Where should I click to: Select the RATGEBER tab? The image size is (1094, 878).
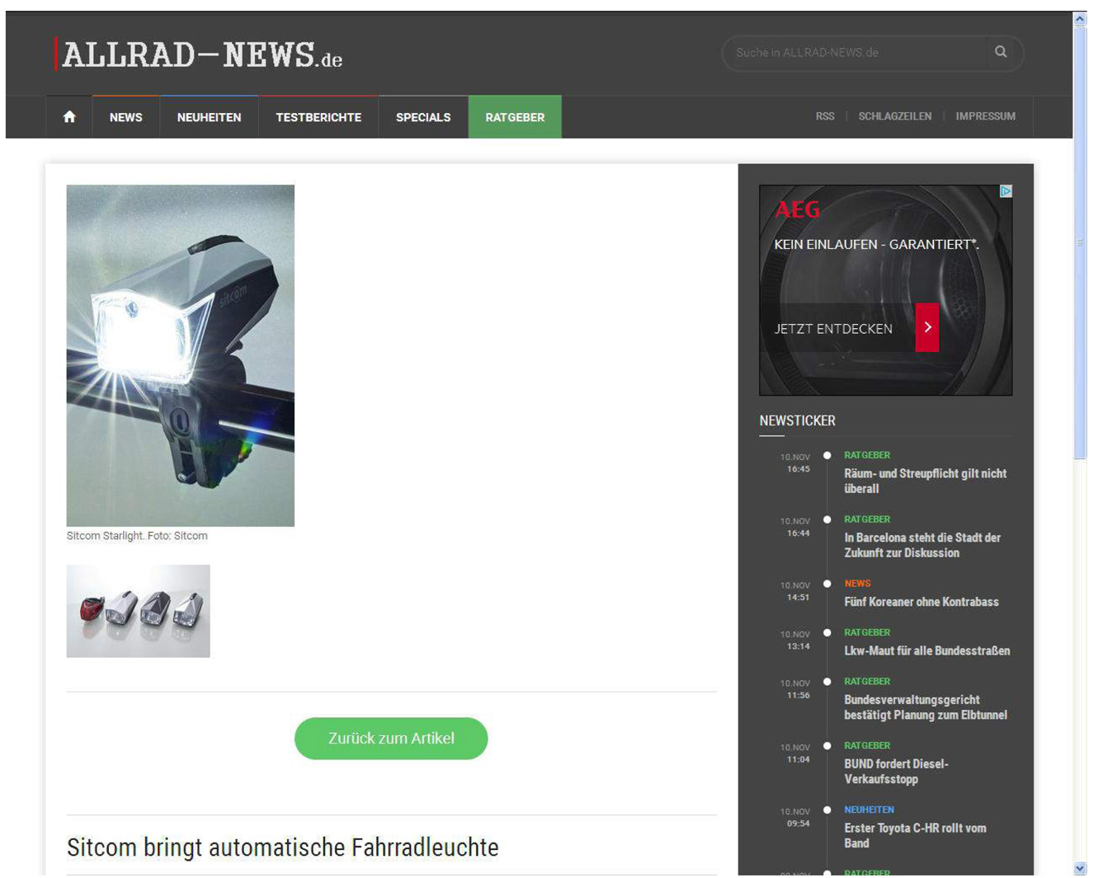(x=515, y=117)
